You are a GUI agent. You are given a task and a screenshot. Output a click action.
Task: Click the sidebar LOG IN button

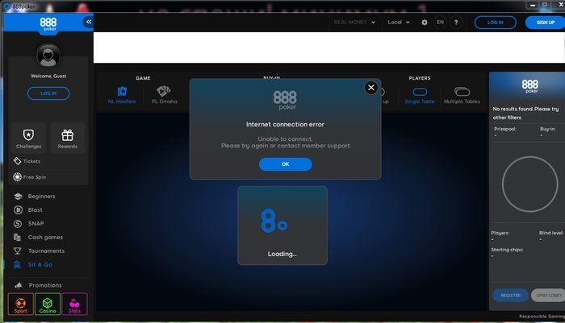pyautogui.click(x=48, y=93)
